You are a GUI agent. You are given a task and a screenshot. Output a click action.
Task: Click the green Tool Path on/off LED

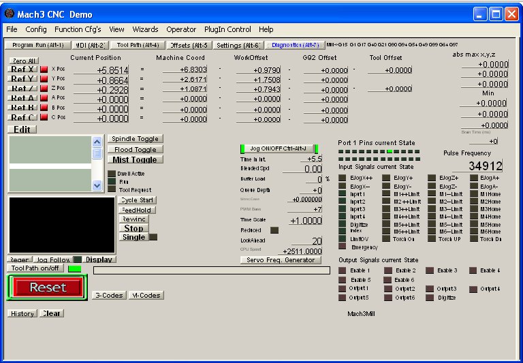[x=74, y=268]
